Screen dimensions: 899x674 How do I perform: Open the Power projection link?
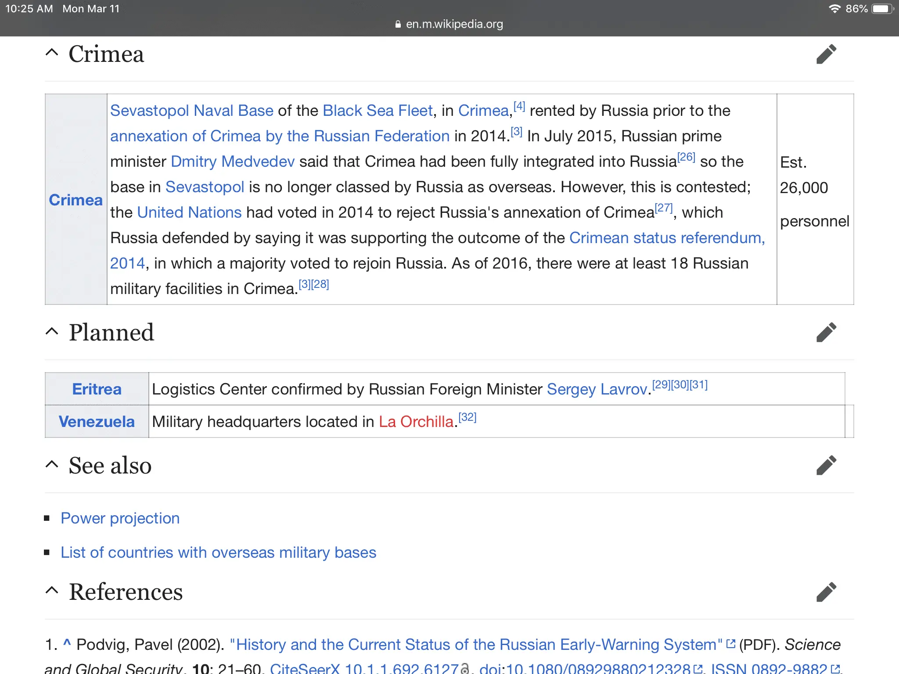(x=120, y=518)
